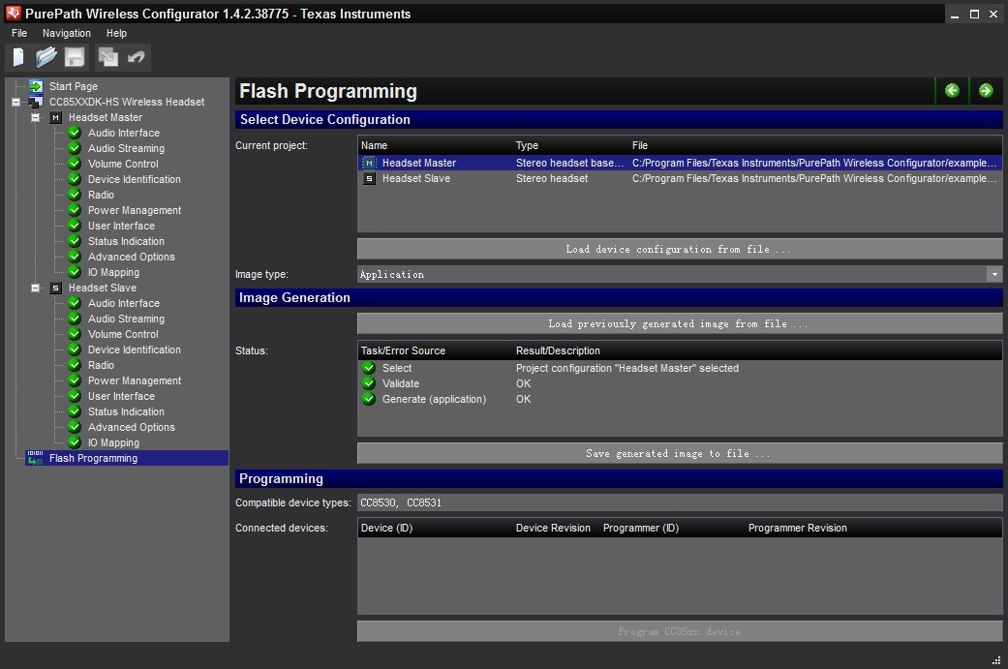
Task: Select the Headset Slave row in project list
Action: click(x=680, y=179)
